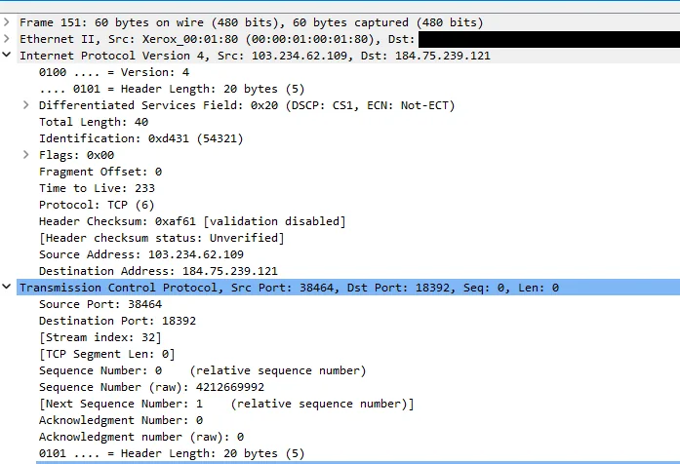Expand the Ethernet II section arrow
The width and height of the screenshot is (680, 464).
click(7, 39)
